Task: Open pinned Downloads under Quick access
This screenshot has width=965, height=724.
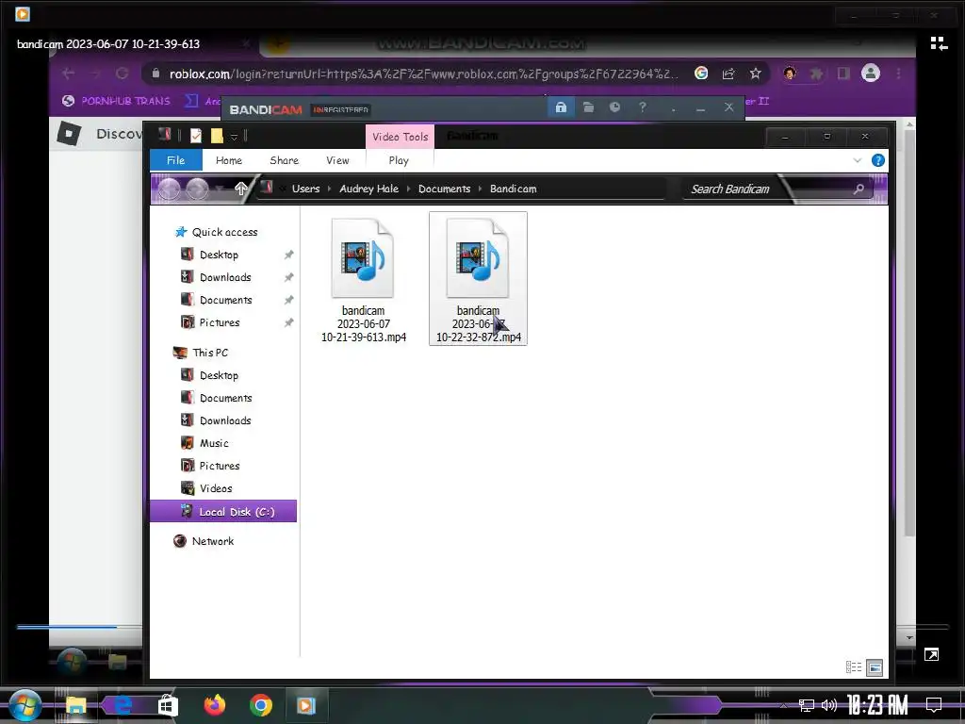Action: [225, 278]
